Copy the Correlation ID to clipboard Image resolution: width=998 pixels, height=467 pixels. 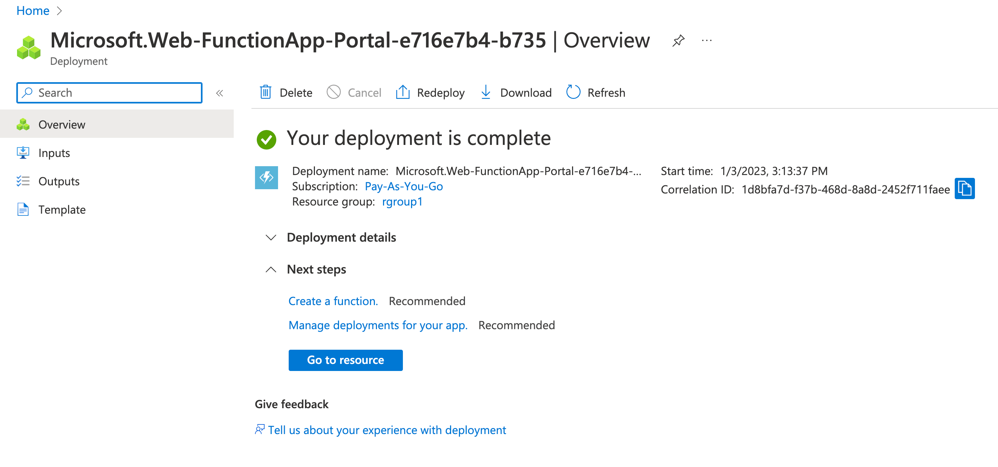click(x=964, y=189)
